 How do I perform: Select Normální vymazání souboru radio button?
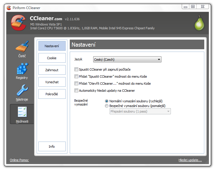[107, 101]
